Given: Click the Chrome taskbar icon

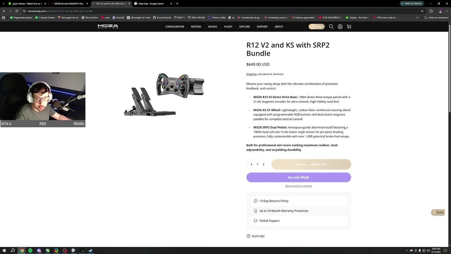Looking at the screenshot, I should point(21,250).
